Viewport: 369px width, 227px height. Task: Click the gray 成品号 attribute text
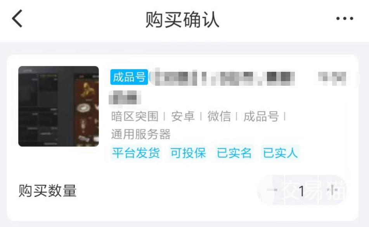[x=261, y=116]
